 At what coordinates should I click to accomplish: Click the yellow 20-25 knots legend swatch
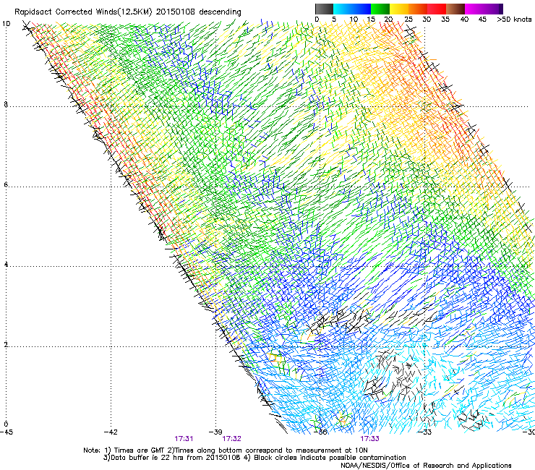click(x=399, y=9)
